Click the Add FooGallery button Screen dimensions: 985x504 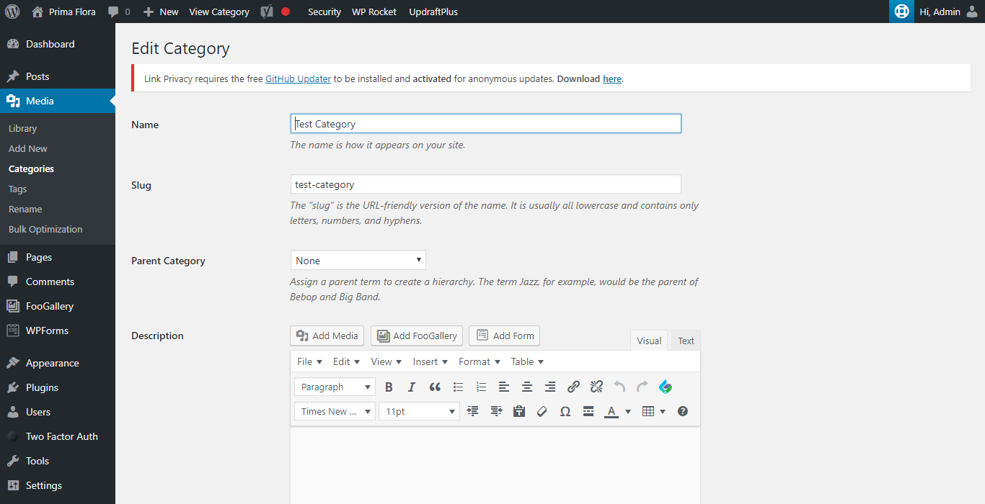click(x=416, y=336)
